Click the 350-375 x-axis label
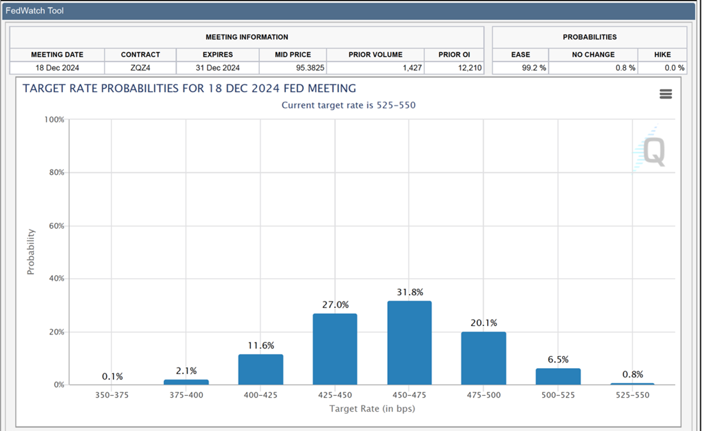This screenshot has width=704, height=431. point(112,395)
